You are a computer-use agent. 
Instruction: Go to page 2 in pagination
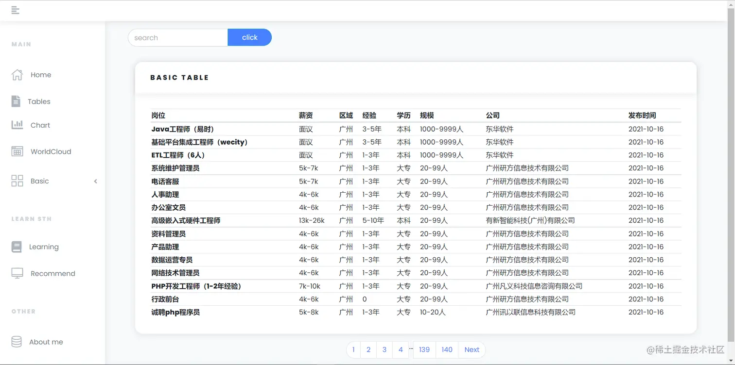(368, 349)
